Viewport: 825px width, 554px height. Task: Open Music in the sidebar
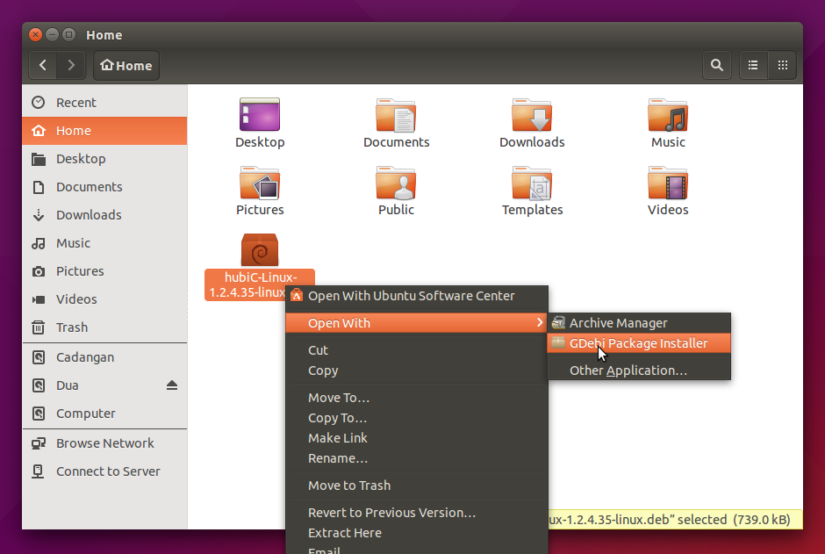coord(104,243)
